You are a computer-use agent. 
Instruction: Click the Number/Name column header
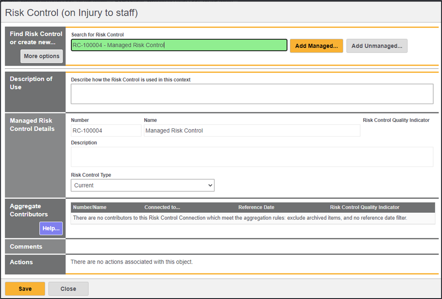pyautogui.click(x=90, y=207)
